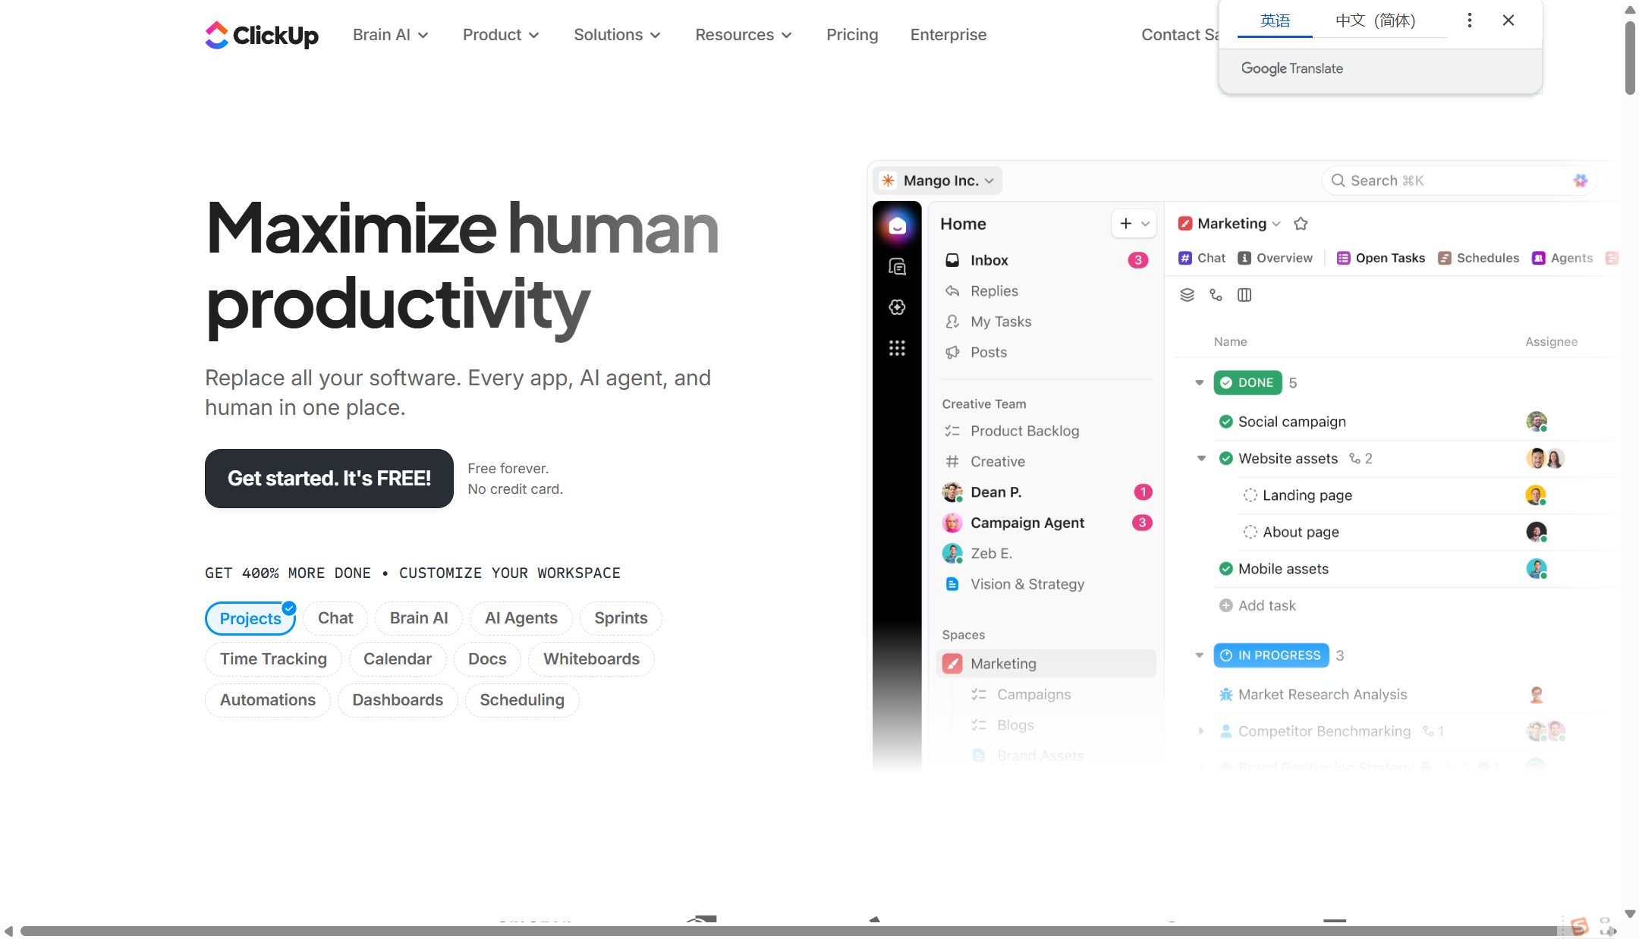This screenshot has height=939, width=1639.
Task: Click the Inbox icon in Home panel
Action: (952, 260)
